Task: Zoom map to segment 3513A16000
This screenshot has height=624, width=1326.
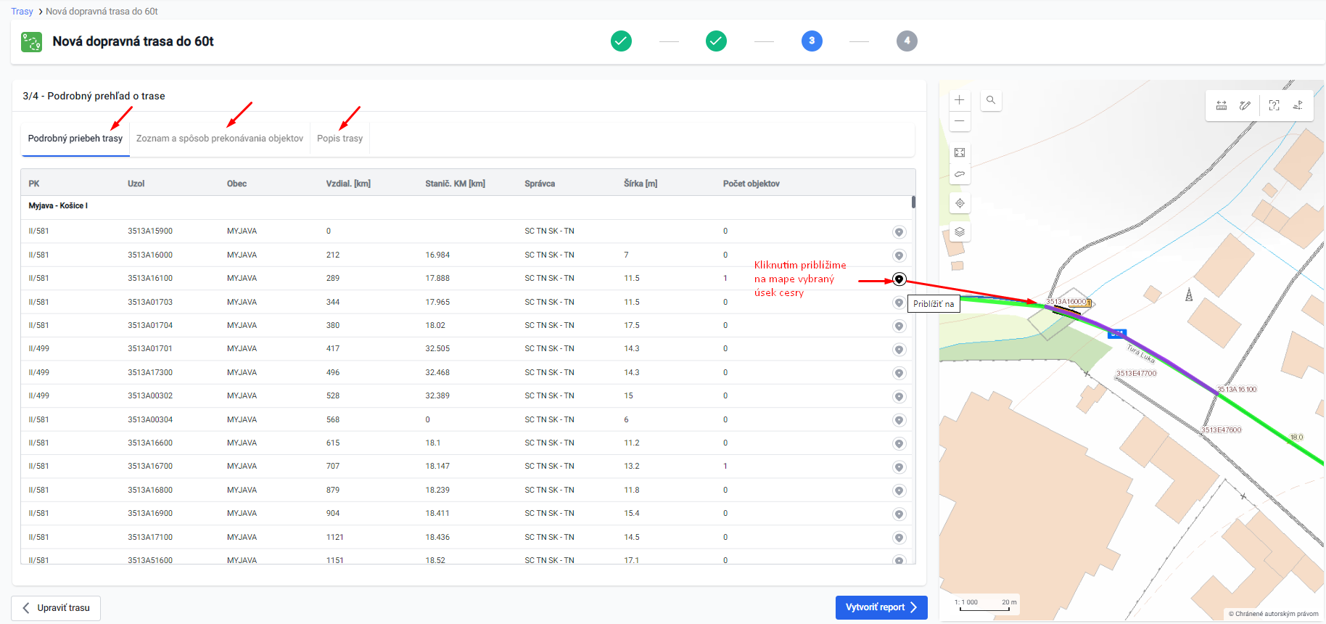Action: pos(899,255)
